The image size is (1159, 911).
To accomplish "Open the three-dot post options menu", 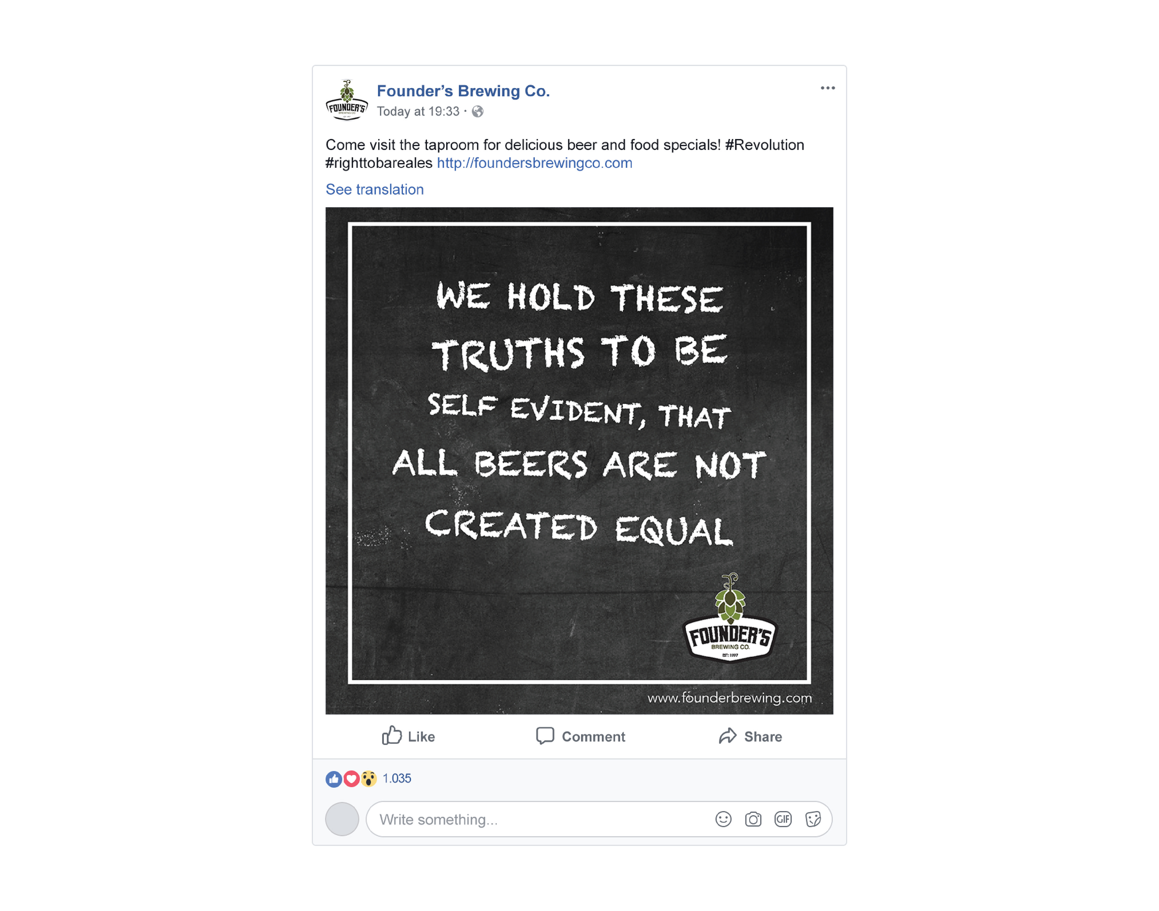I will coord(827,88).
